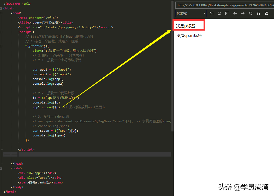This screenshot has height=196, width=274.
Task: Click the title line jquery的核心函数
Action: (x=46, y=22)
